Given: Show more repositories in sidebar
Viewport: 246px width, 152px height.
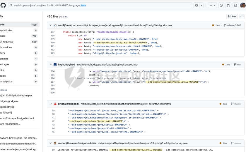Looking at the screenshot, I should pos(10,124).
